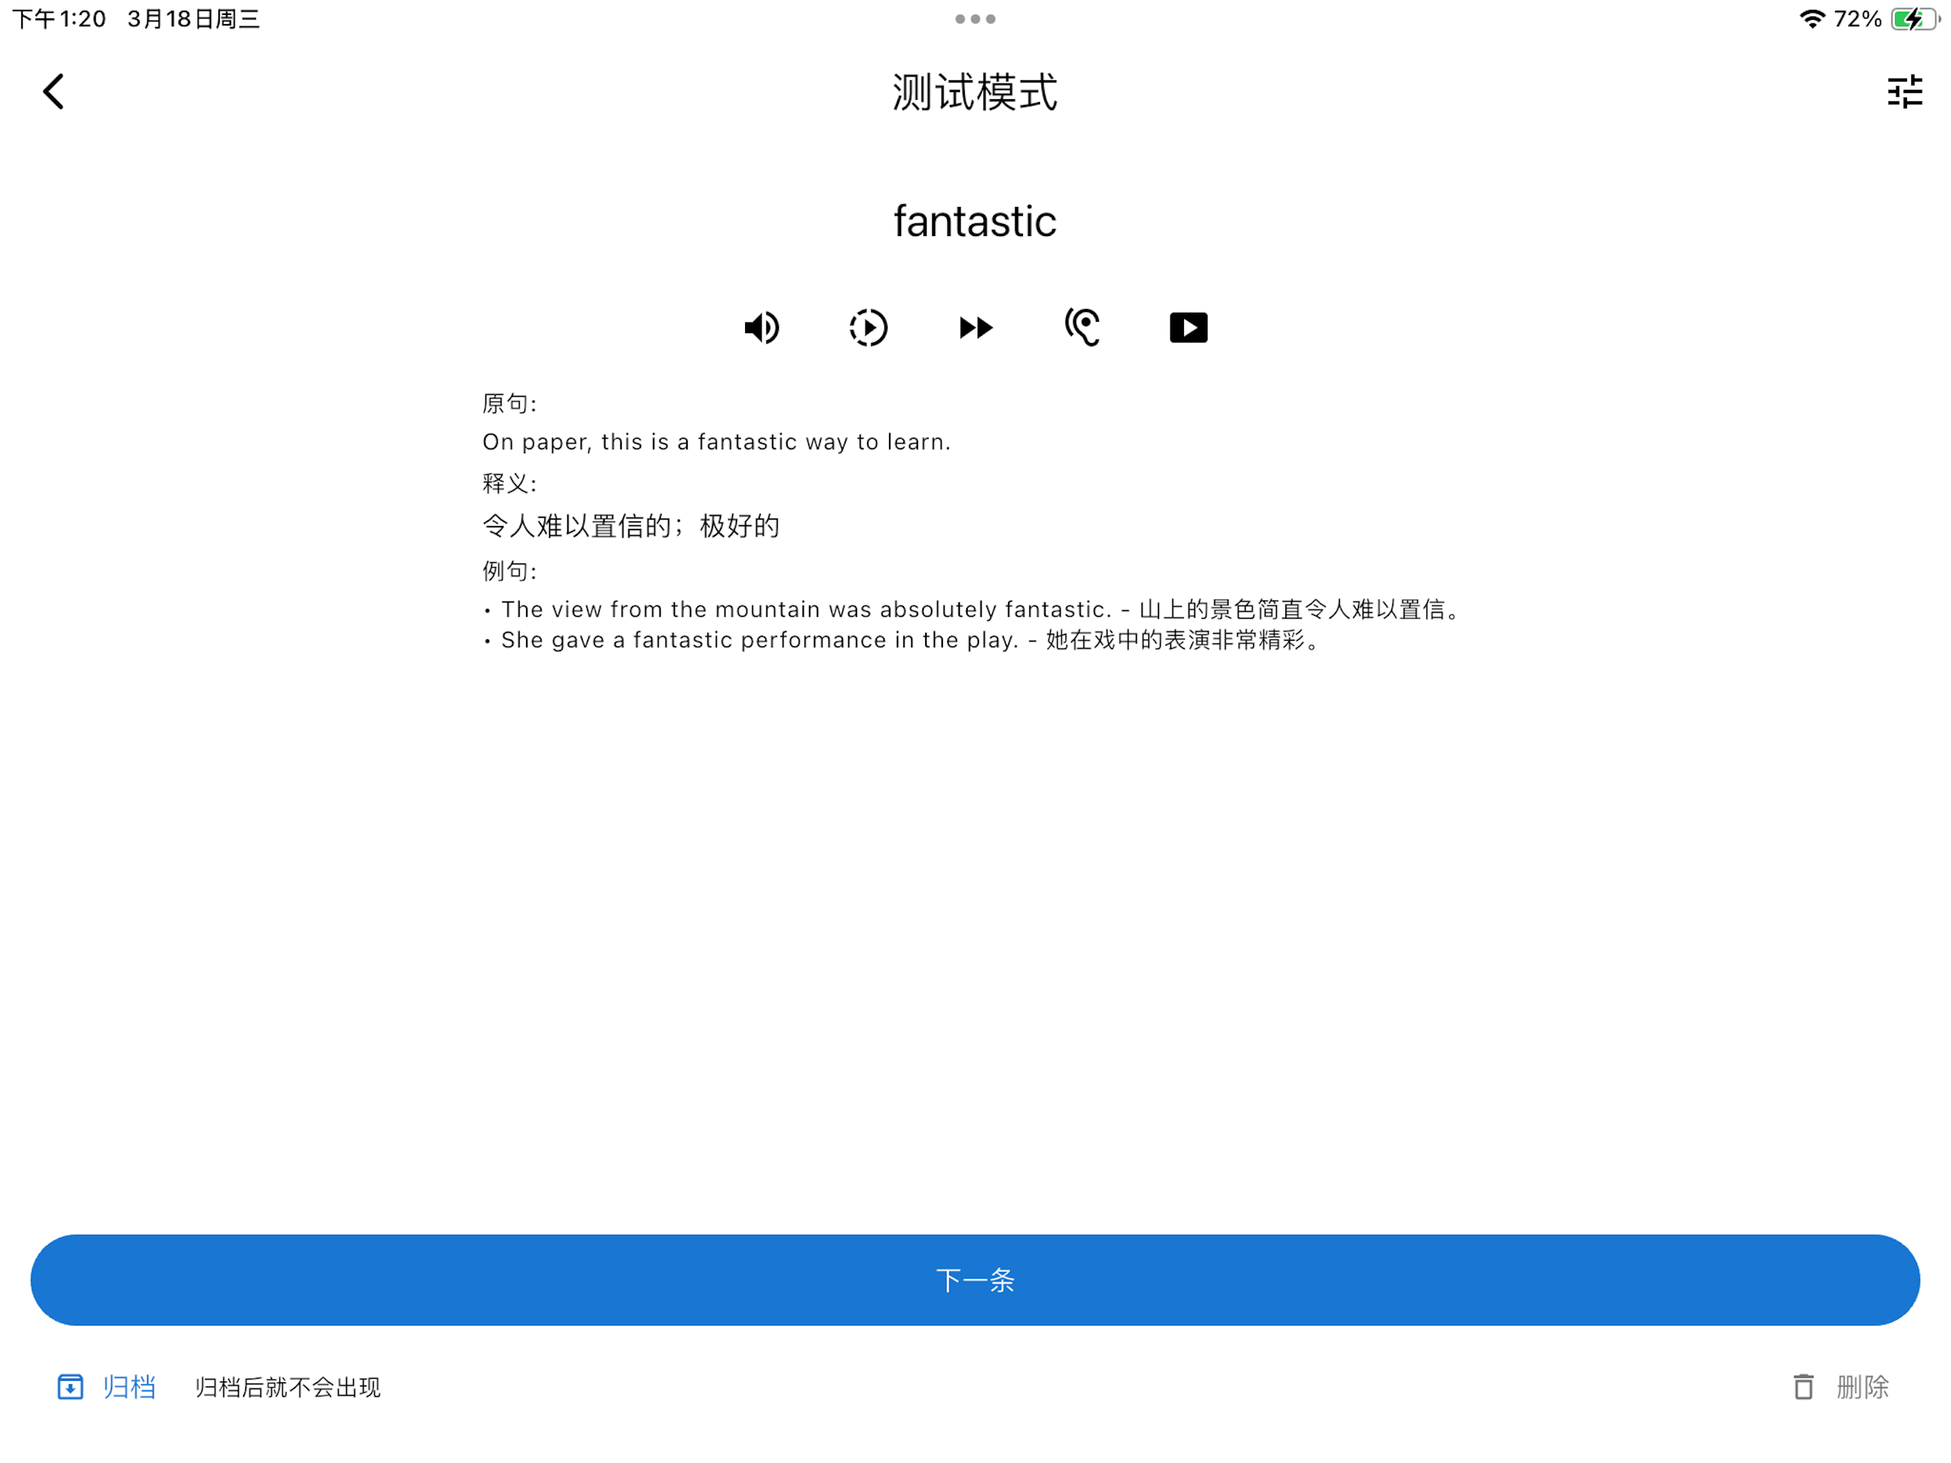Open the video clip play icon
The width and height of the screenshot is (1951, 1463).
(x=1188, y=328)
